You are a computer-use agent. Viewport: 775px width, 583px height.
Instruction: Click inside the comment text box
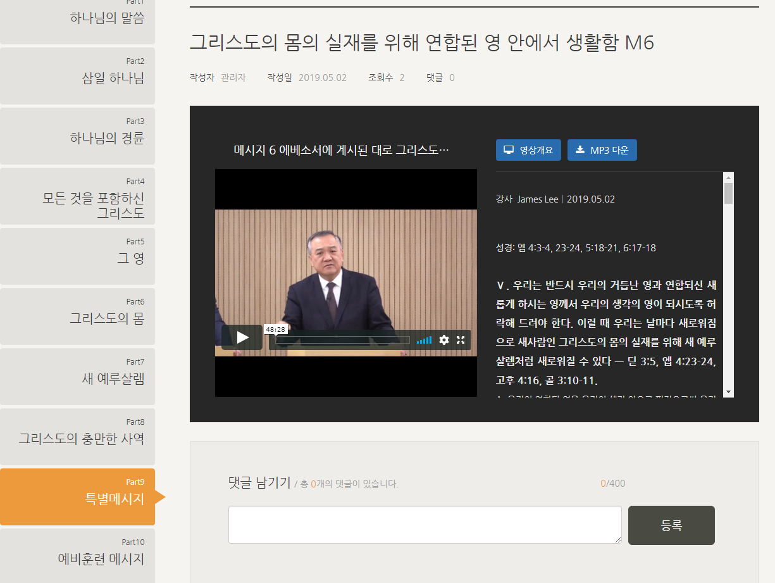click(425, 525)
